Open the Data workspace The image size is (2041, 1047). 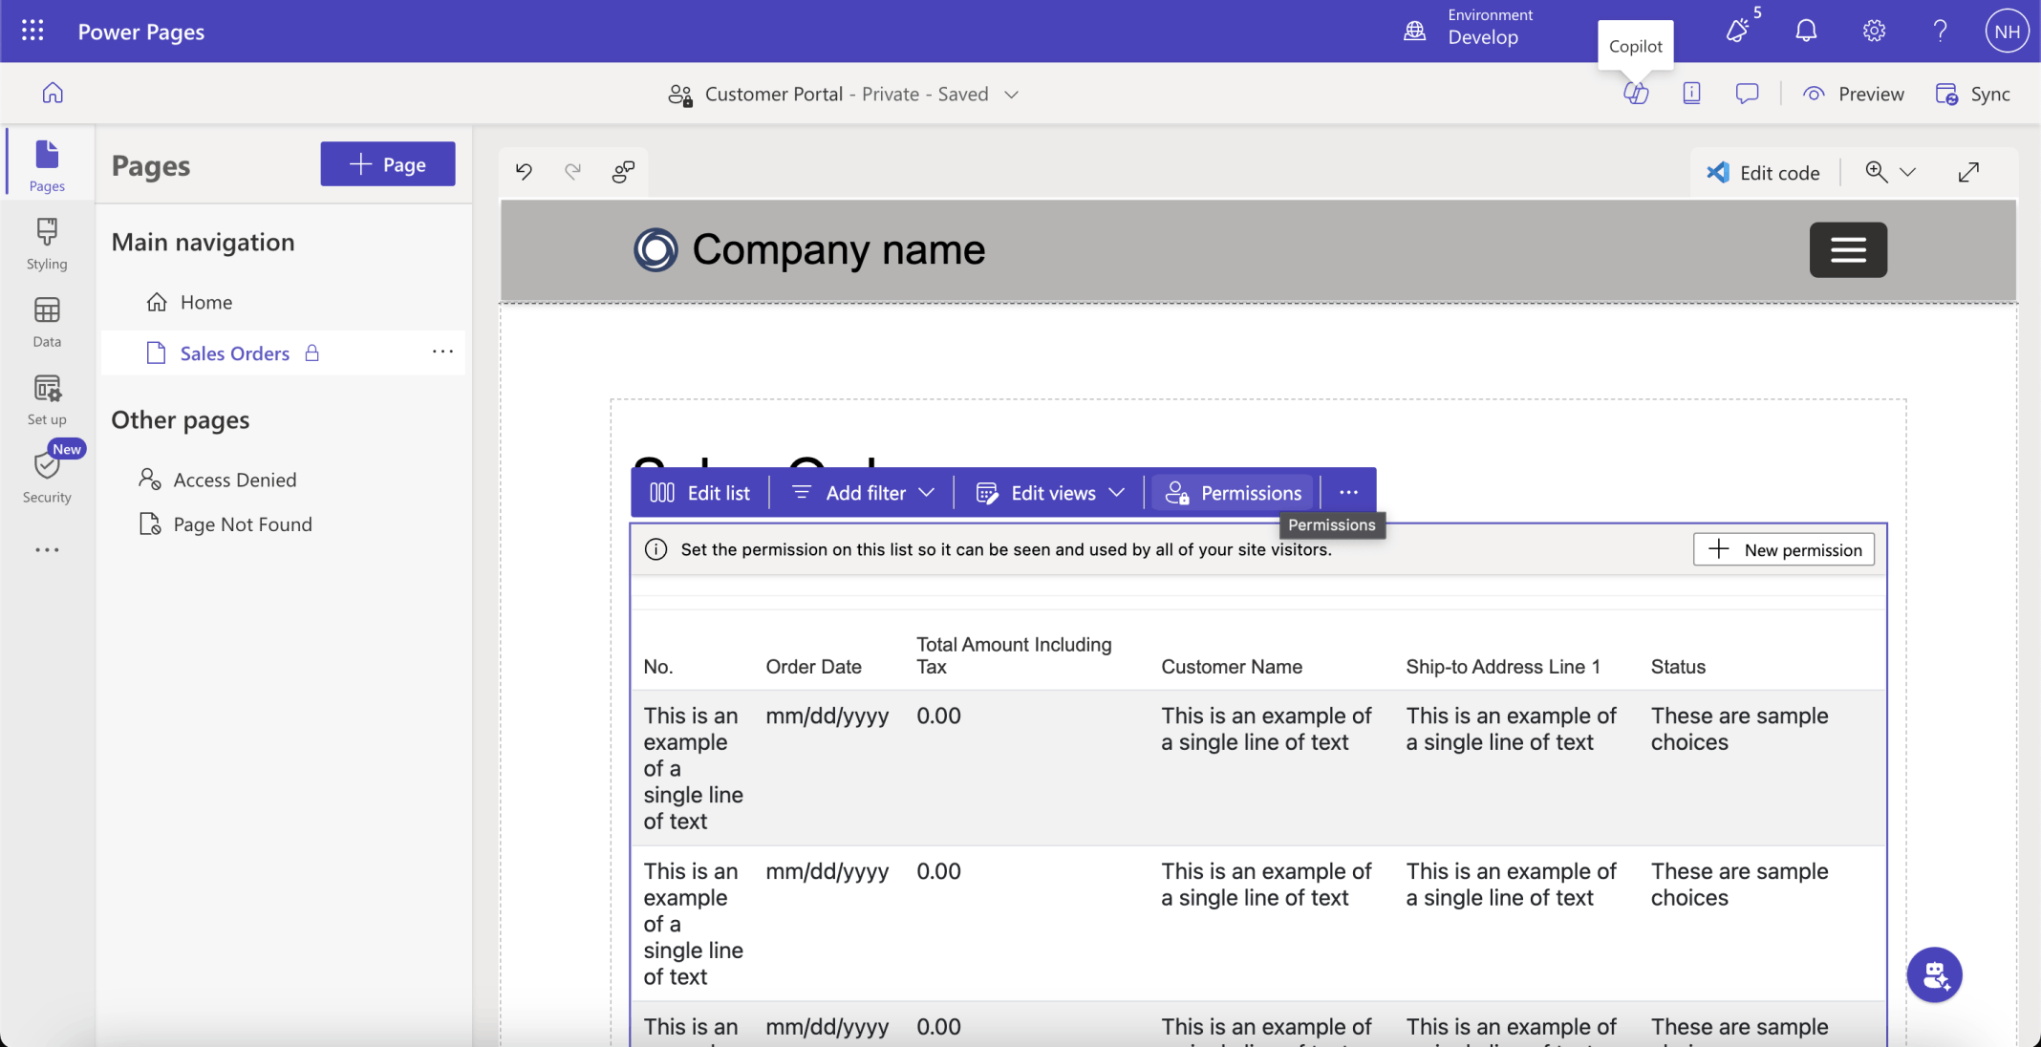pyautogui.click(x=47, y=322)
